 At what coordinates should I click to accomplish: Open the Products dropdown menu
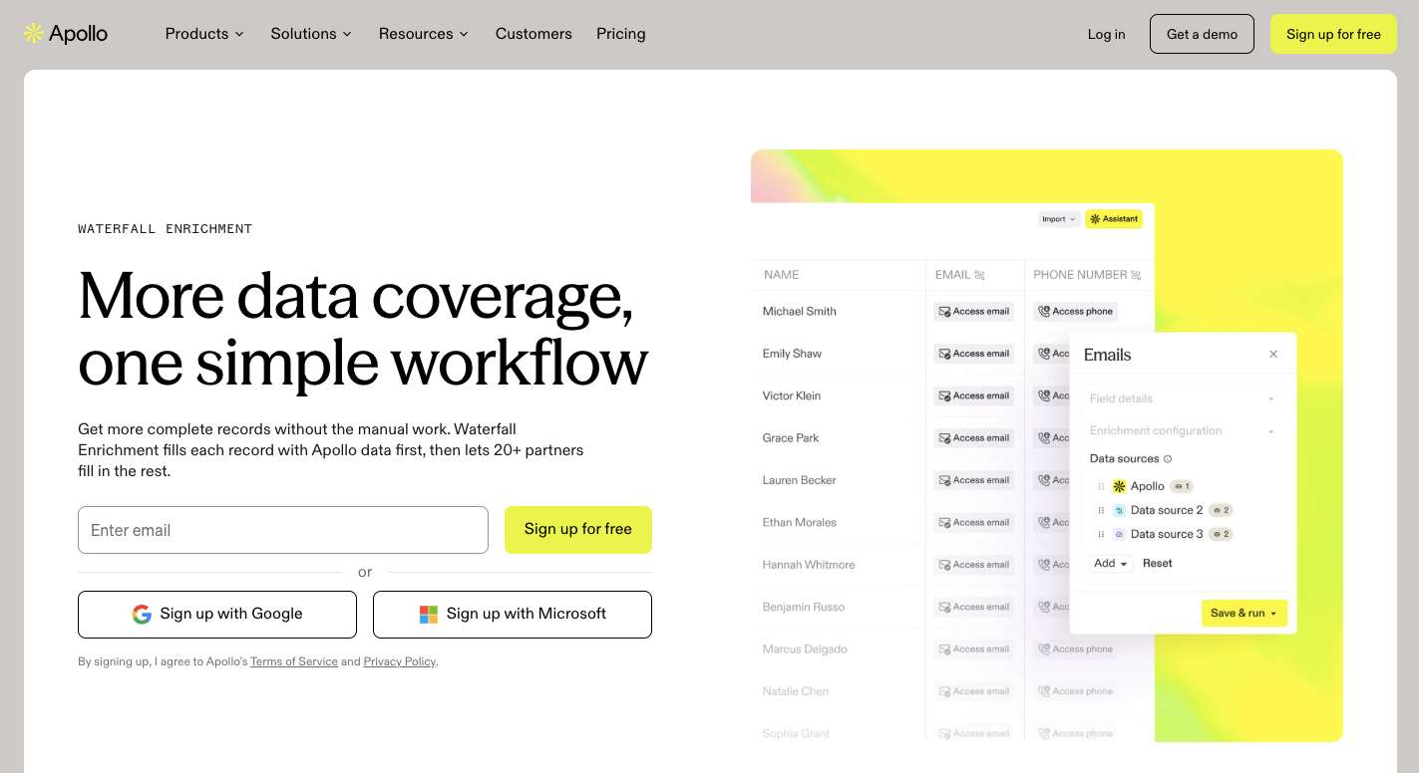(204, 34)
